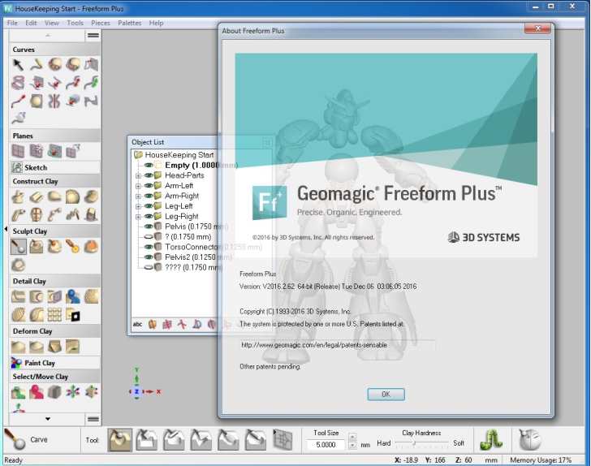The width and height of the screenshot is (591, 466).
Task: Click the abc label icon in Object List
Action: click(x=137, y=324)
